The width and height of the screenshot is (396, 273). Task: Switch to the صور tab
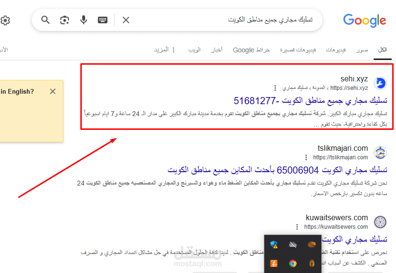tap(362, 50)
